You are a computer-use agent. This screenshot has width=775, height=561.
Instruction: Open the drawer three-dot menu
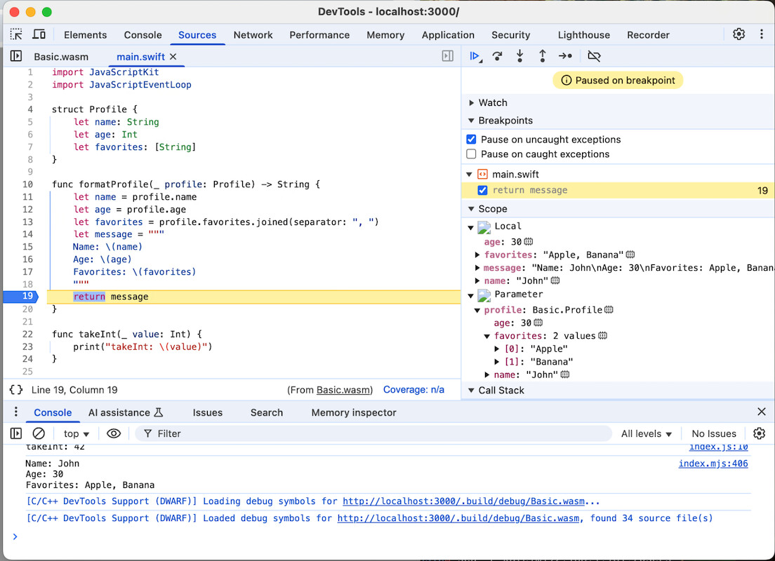(x=16, y=412)
